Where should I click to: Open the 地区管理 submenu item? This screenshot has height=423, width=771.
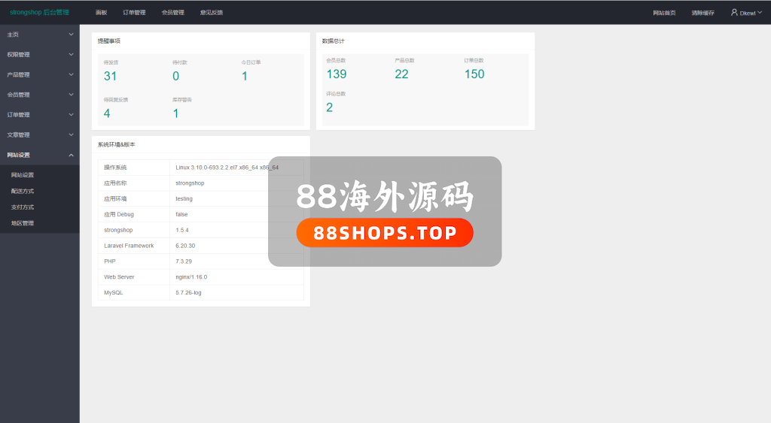[x=23, y=223]
